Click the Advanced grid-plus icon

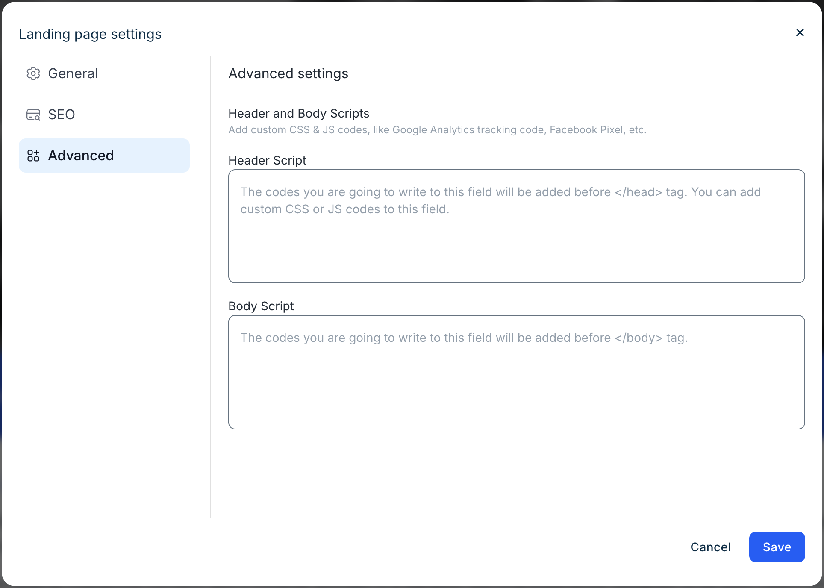[33, 156]
